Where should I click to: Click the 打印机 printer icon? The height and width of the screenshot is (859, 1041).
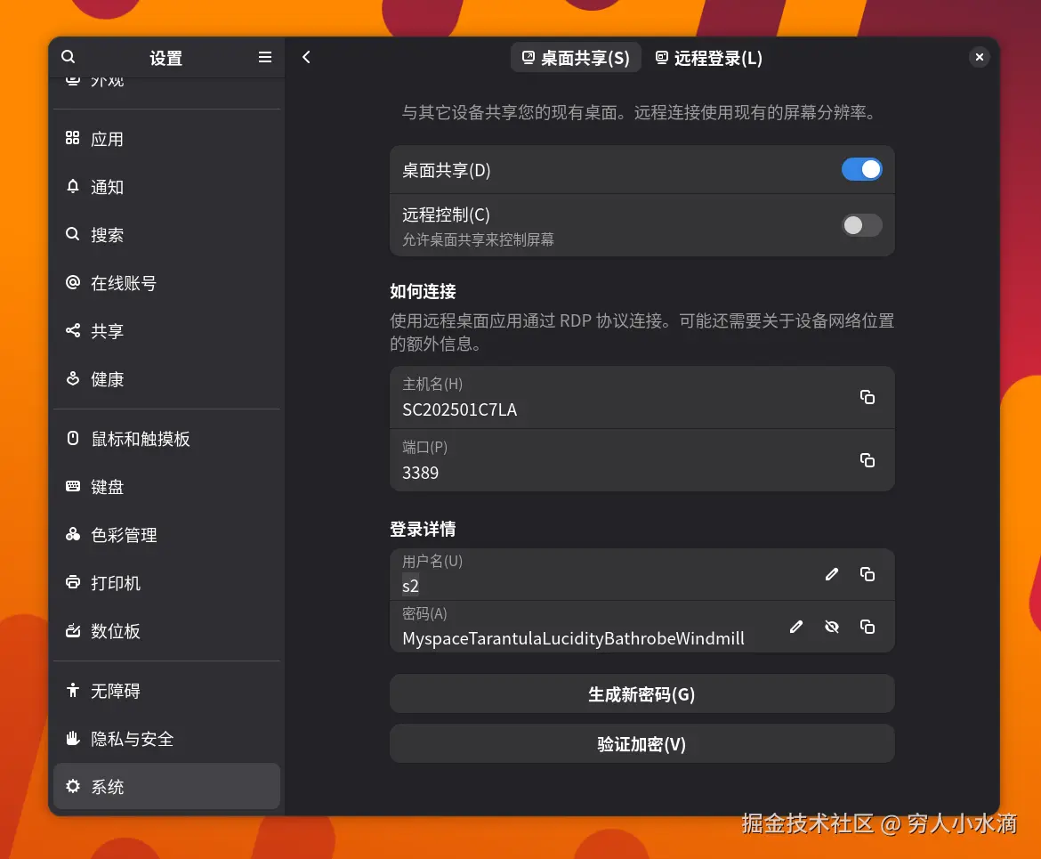click(72, 582)
